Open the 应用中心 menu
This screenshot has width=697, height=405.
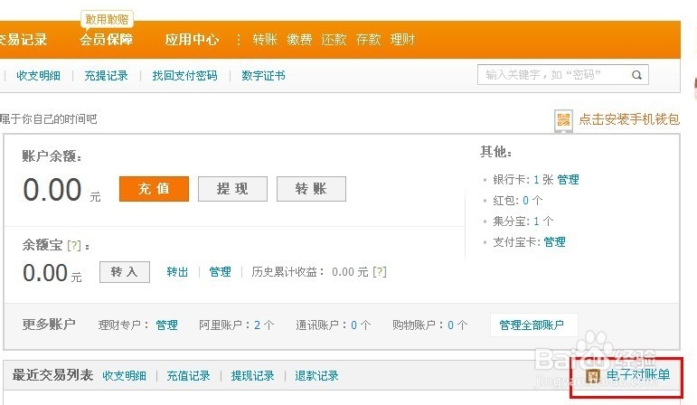[192, 40]
